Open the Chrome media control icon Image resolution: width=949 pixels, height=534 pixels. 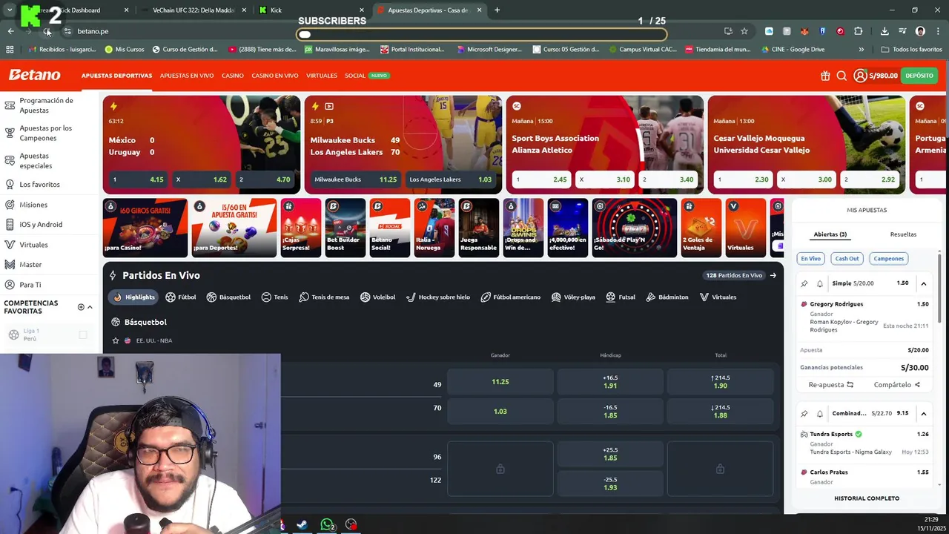(902, 31)
